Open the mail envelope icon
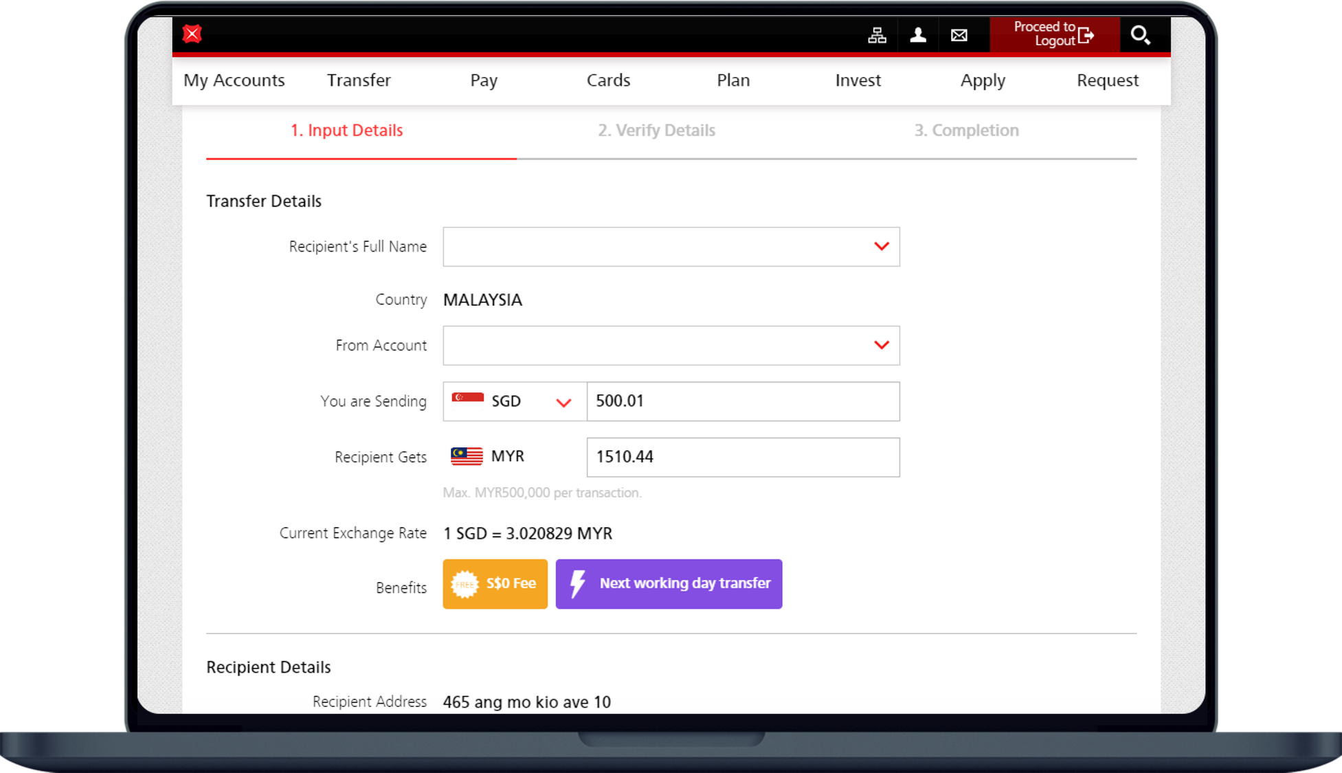 tap(959, 35)
